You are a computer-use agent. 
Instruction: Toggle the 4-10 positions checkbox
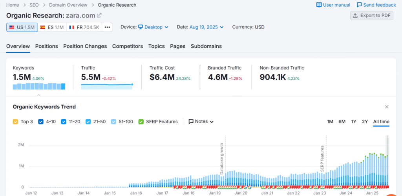[41, 122]
